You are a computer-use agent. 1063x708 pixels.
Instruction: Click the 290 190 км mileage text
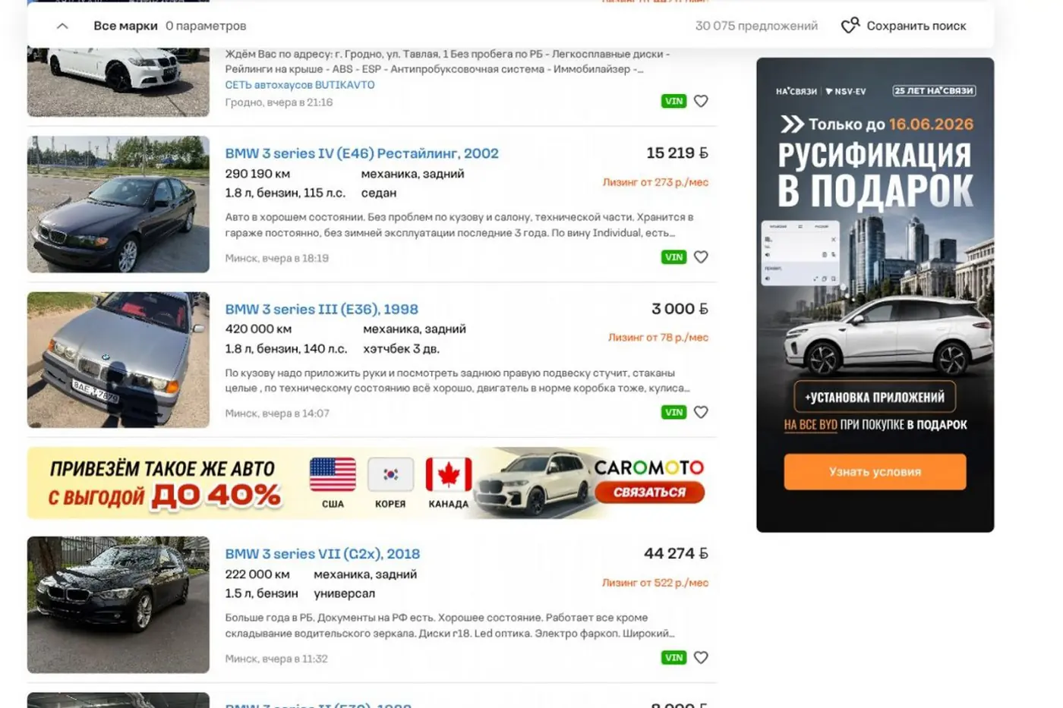pyautogui.click(x=257, y=174)
